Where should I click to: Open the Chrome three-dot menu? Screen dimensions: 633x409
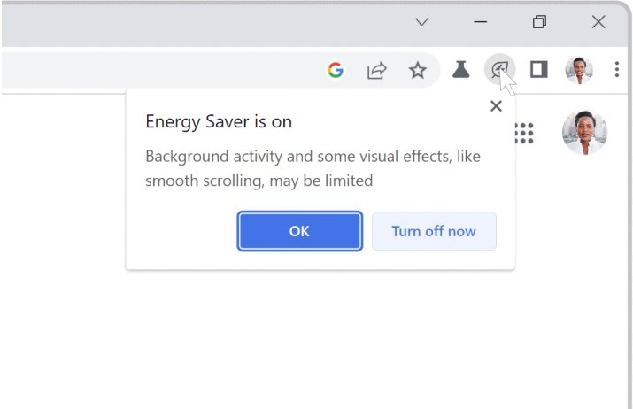point(616,70)
